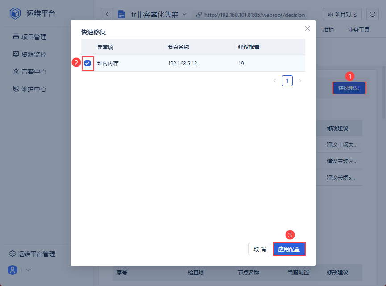The height and width of the screenshot is (286, 386).
Task: Uncheck the 堆内内存 row checkbox
Action: tap(87, 63)
